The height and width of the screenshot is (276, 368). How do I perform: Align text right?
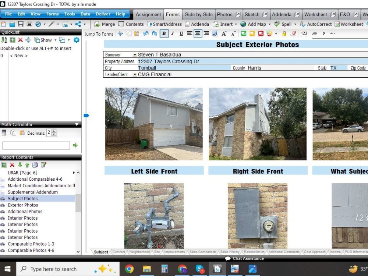[x=206, y=33]
